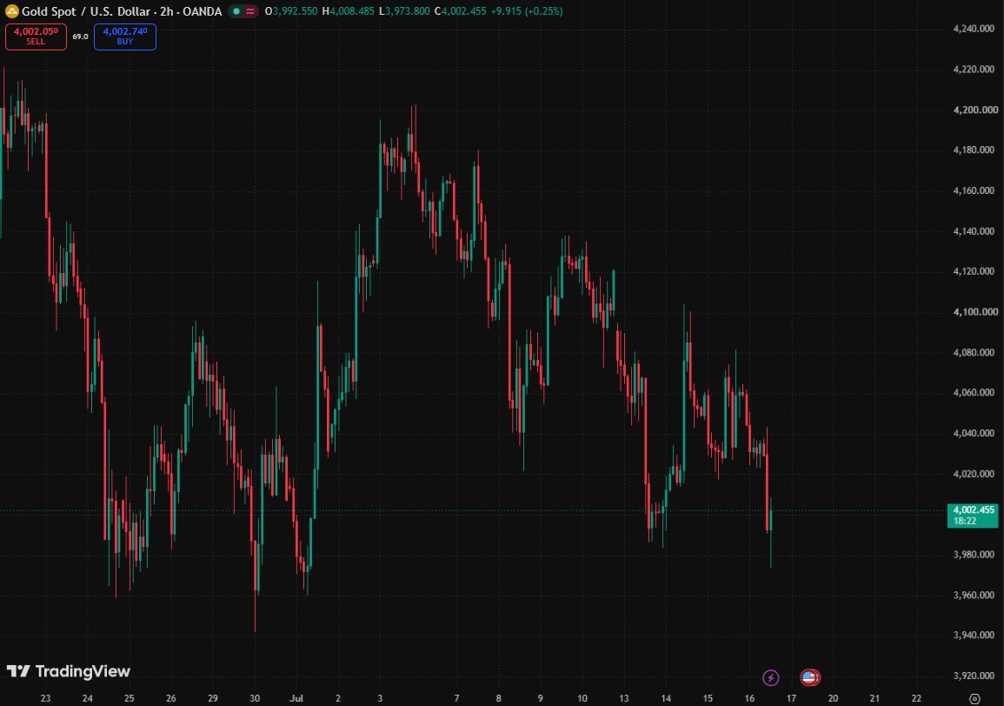Click the pink approximate-data indicator icon

(249, 11)
